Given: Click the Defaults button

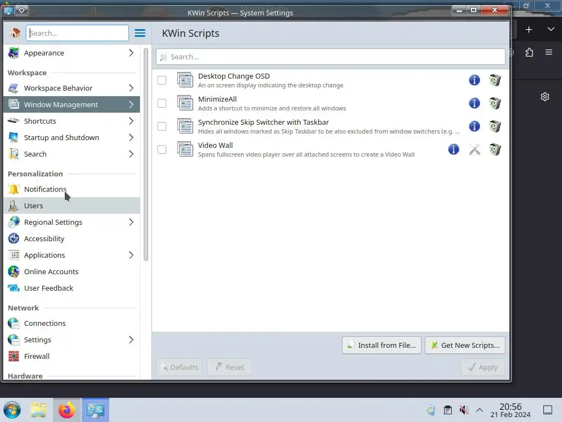Looking at the screenshot, I should (179, 367).
